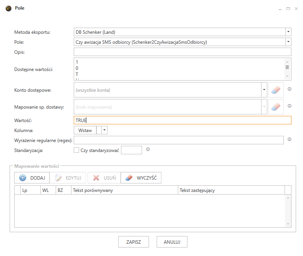
Task: Sort by Tekst porównywany column
Action: tap(125, 190)
